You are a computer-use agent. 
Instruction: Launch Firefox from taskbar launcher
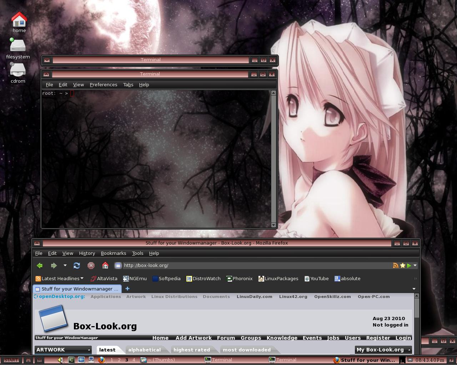point(101,360)
